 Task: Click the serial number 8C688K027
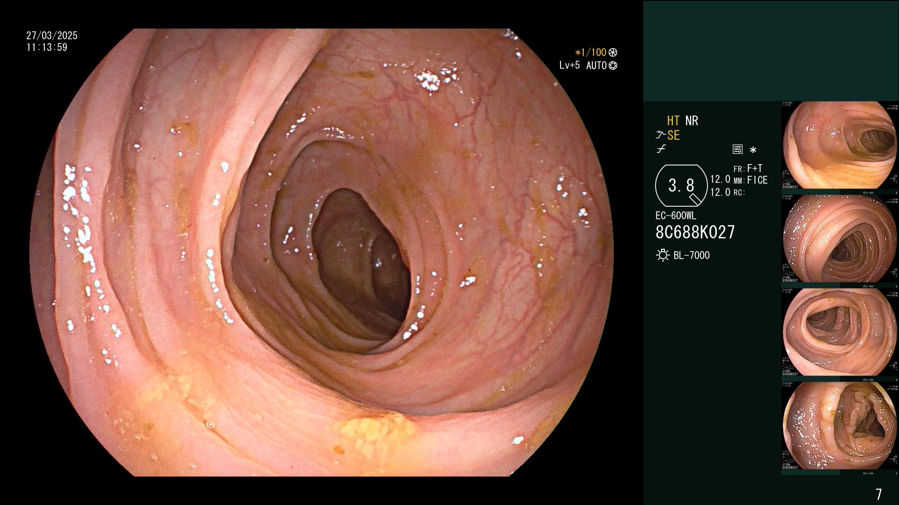click(695, 232)
